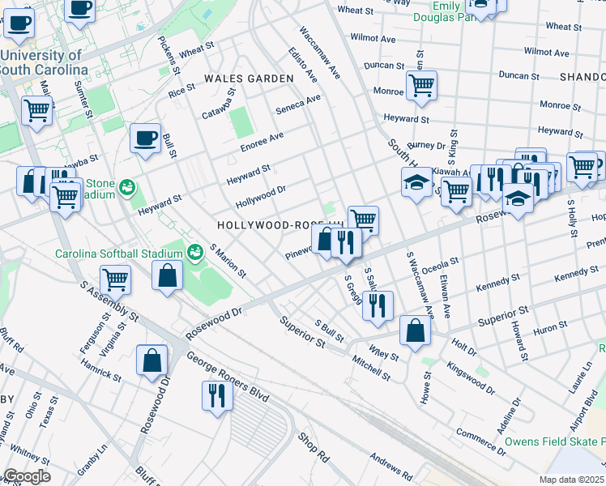Open the shopping bag marker above Rosewood Dr label

pos(152,360)
